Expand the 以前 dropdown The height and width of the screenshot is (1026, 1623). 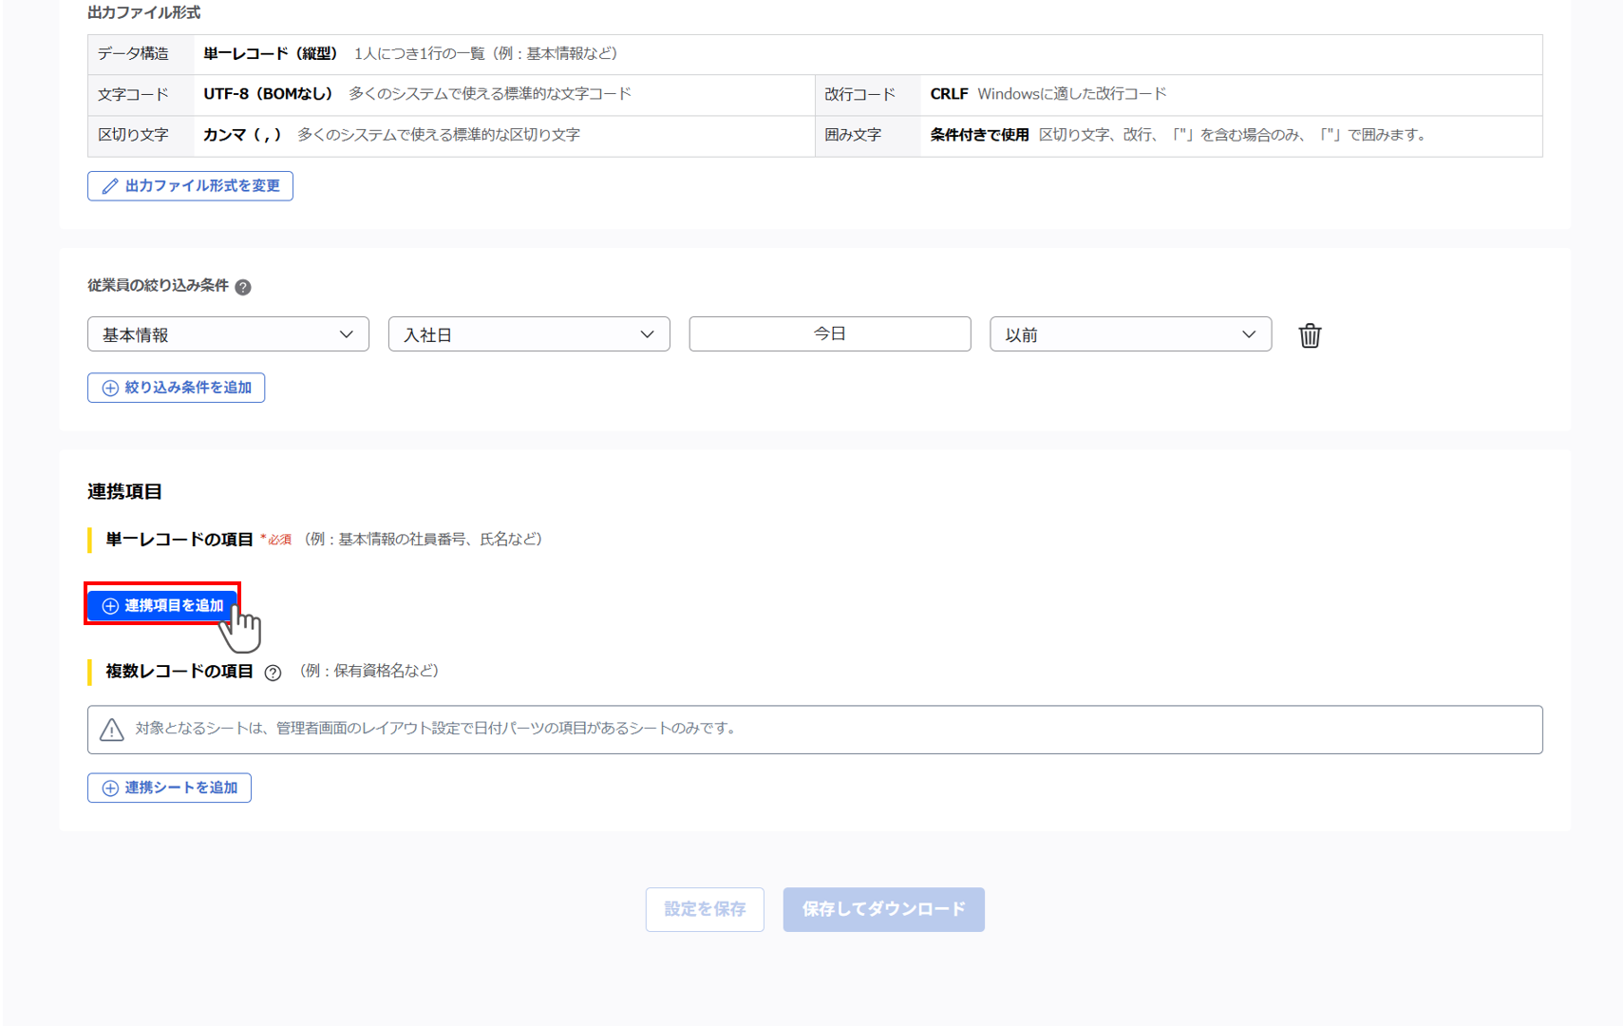coord(1130,333)
